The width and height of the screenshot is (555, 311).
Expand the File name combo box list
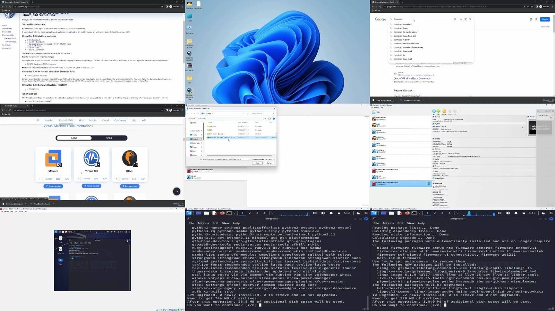(249, 159)
